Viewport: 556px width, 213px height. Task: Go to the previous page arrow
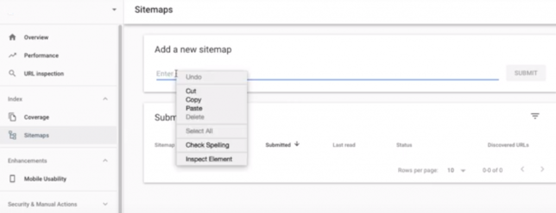522,170
